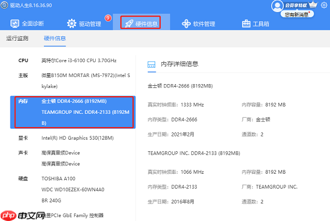The height and width of the screenshot is (221, 330).
Task: Select the 显卡 row Intel HD Graphics 530
Action: click(x=73, y=138)
